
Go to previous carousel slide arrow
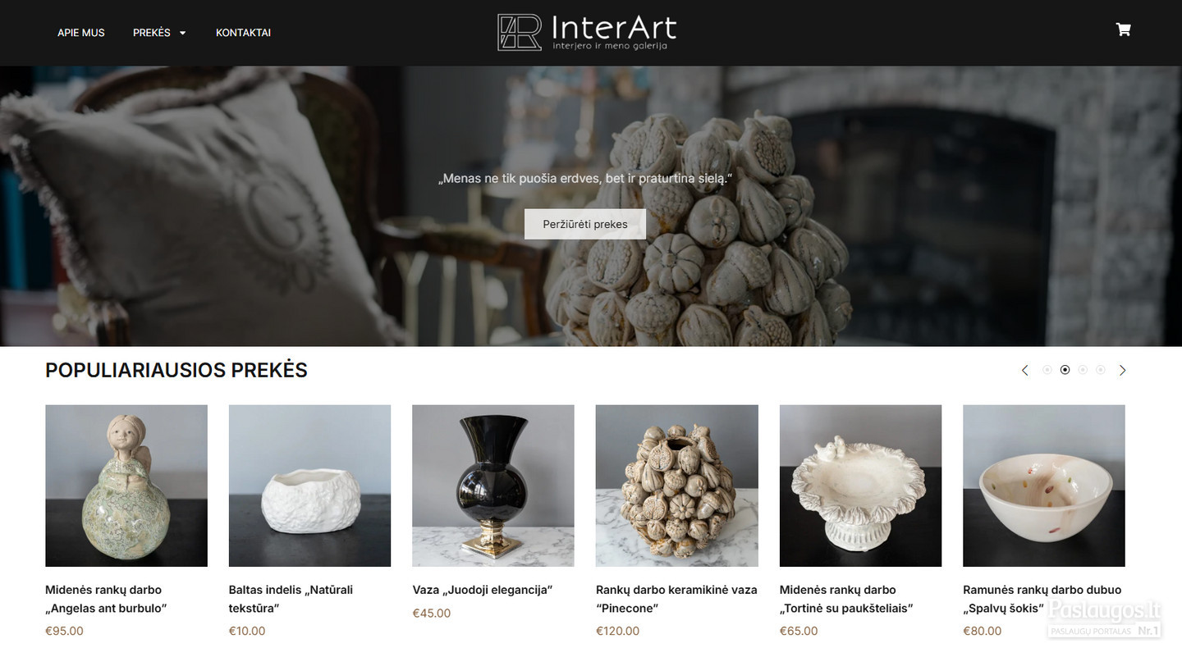(1024, 370)
